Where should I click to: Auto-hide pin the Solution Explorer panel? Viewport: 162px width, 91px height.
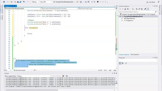coord(155,6)
